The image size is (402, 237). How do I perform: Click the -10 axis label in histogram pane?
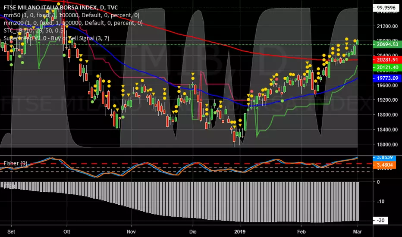[380, 201]
